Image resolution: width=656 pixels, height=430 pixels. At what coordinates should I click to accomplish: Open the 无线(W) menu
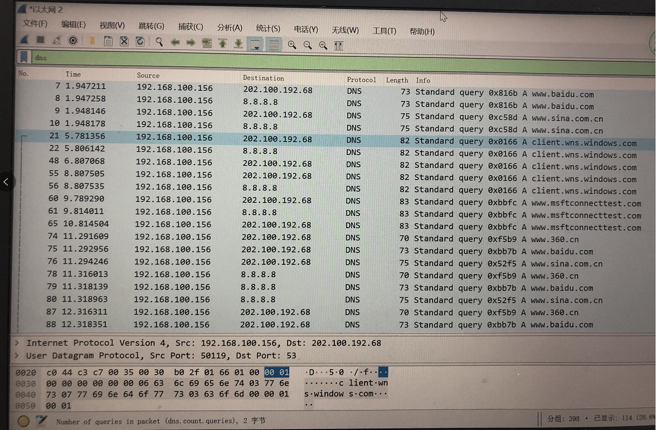click(x=345, y=30)
